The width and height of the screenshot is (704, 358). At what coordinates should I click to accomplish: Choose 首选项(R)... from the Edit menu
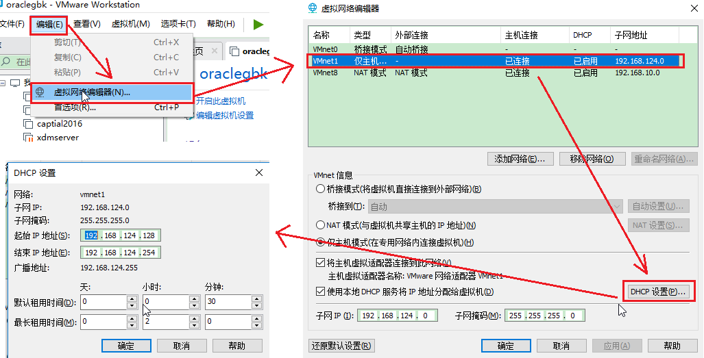point(112,107)
